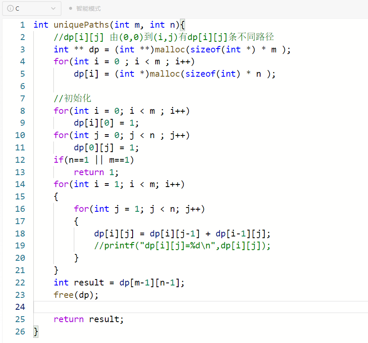The height and width of the screenshot is (343, 368).
Task: Click dp[0][j] = 1; statement
Action: (x=106, y=147)
